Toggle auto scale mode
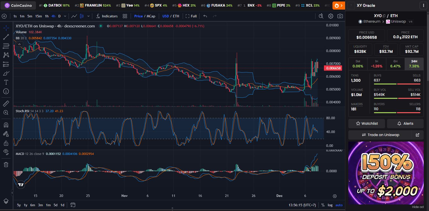This screenshot has height=211, width=429. click(339, 205)
